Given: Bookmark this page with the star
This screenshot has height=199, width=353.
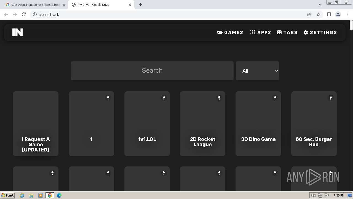Looking at the screenshot, I should click(318, 14).
